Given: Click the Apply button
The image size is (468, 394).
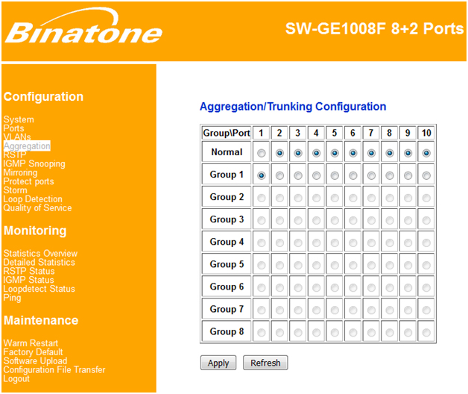Looking at the screenshot, I should click(x=218, y=363).
